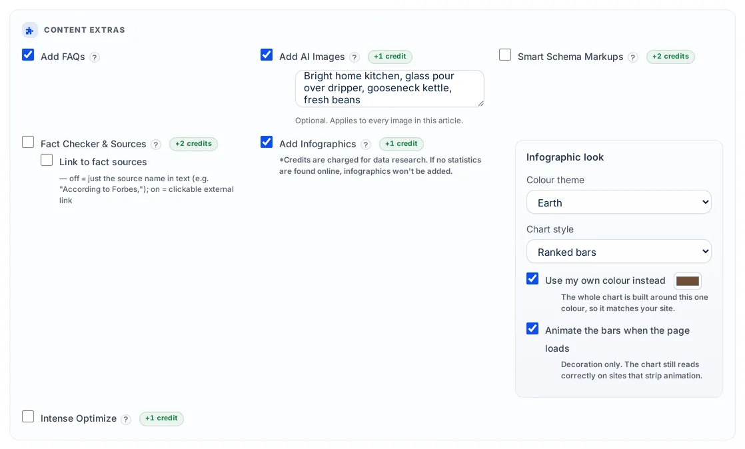Show the help tooltip for Add Infographics
The width and height of the screenshot is (745, 449).
[365, 145]
